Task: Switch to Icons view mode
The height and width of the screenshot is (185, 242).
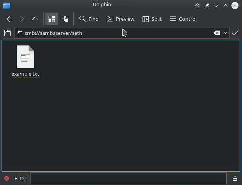Action: pyautogui.click(x=52, y=19)
